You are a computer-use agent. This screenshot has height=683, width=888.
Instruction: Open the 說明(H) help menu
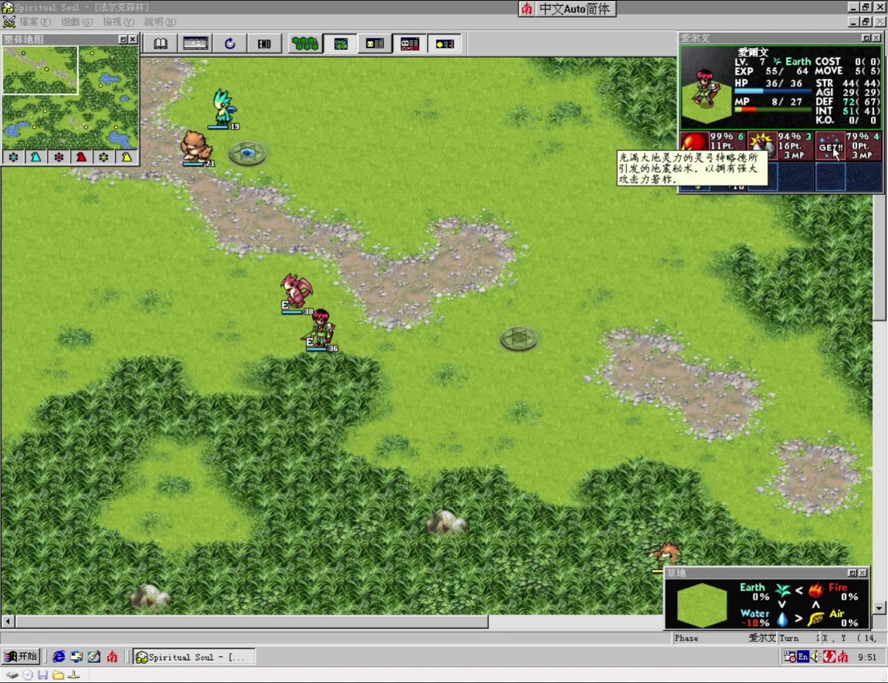[160, 22]
